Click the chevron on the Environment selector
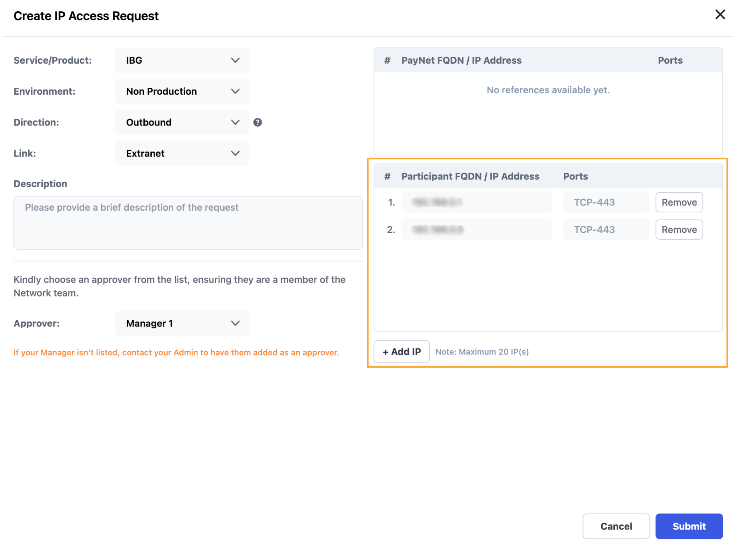This screenshot has width=735, height=545. click(x=236, y=91)
